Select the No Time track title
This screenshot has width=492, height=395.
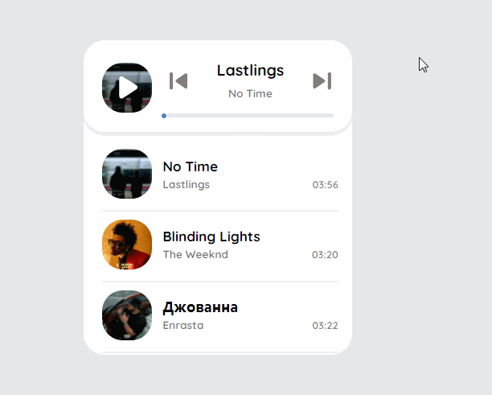(x=191, y=167)
